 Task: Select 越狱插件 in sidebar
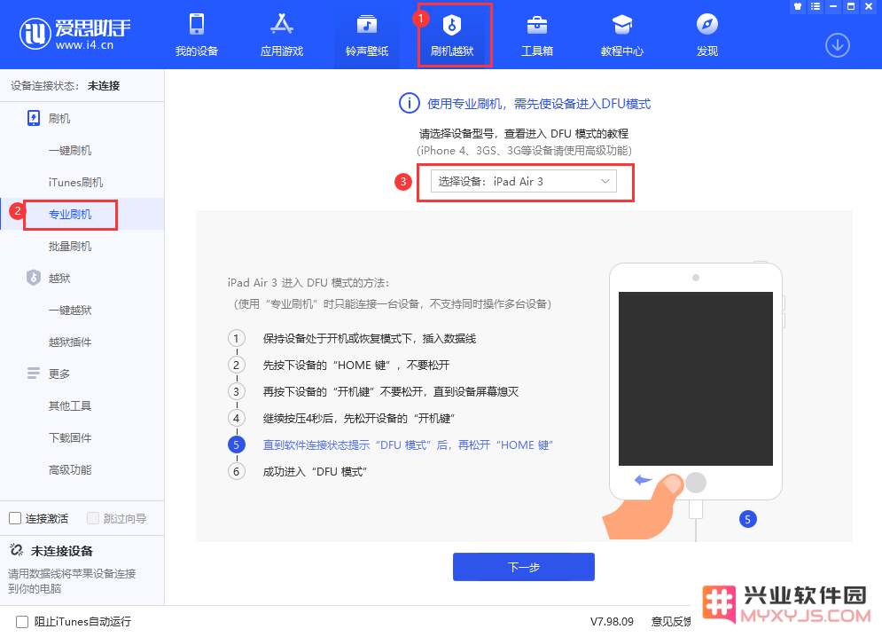point(70,342)
